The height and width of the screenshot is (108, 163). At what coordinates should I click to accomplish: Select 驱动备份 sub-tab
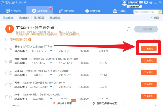coord(24,18)
